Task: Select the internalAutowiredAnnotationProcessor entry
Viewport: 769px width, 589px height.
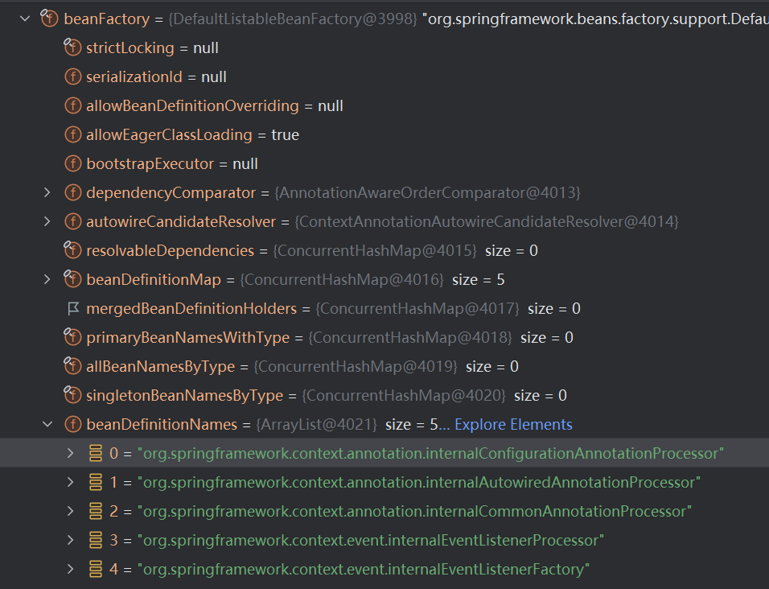Action: coord(418,483)
